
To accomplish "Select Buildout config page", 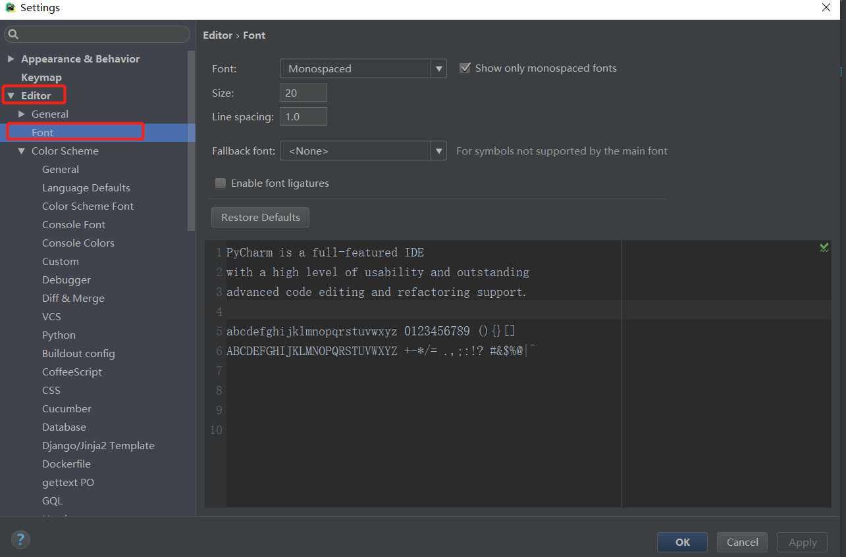I will 78,353.
